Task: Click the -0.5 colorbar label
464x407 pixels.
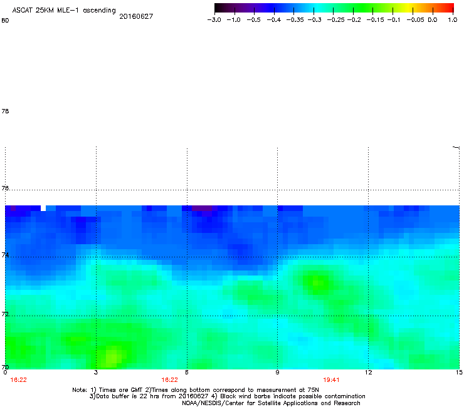Action: pyautogui.click(x=253, y=20)
